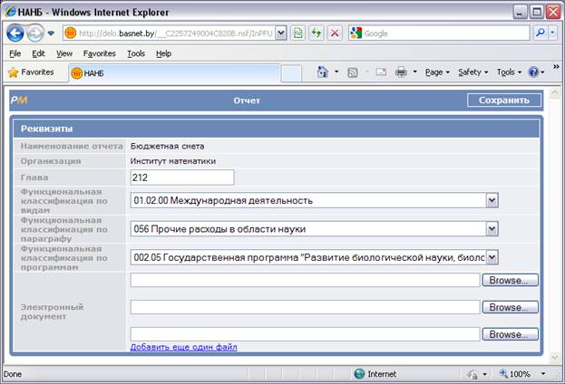Expand the 'Международная деятельность' dropdown
Image resolution: width=565 pixels, height=384 pixels.
(492, 200)
